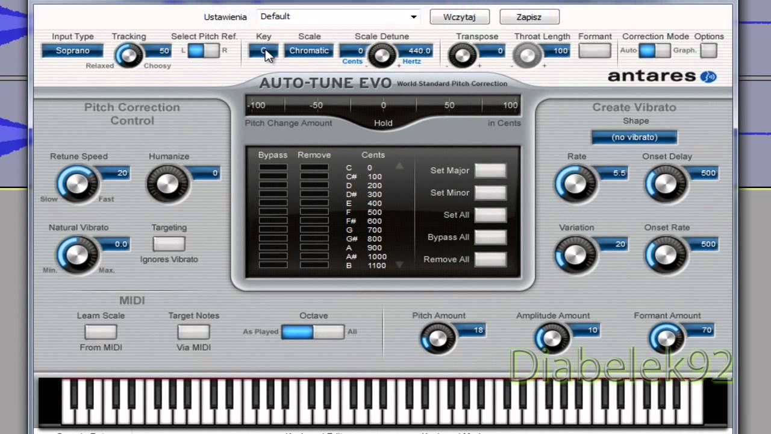The image size is (771, 434).
Task: Toggle Select Pitch Ref. L/R switch
Action: [x=203, y=51]
